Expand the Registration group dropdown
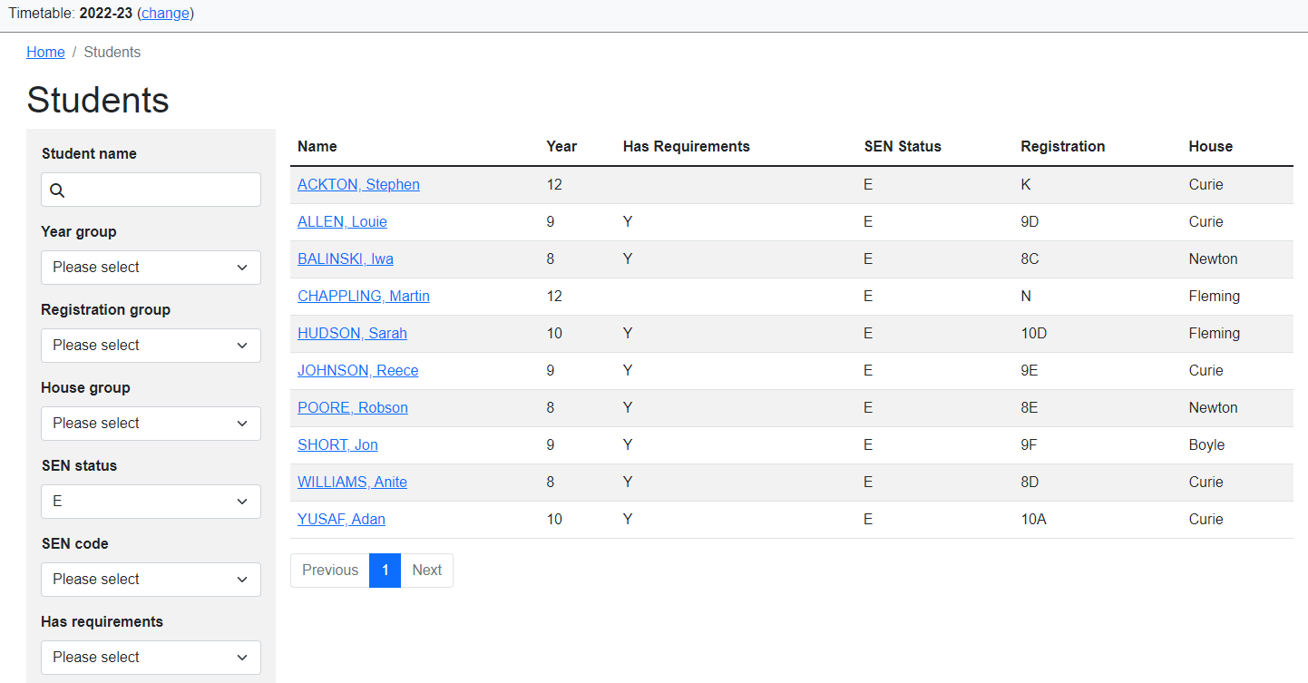This screenshot has height=683, width=1308. click(x=151, y=346)
